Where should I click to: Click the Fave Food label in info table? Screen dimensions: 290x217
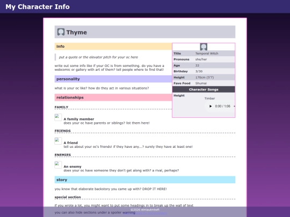[182, 83]
